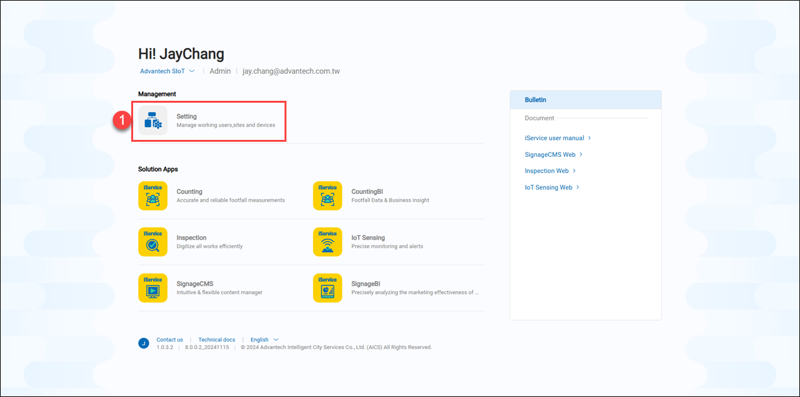Open the Setting management icon
Screen dimensions: 800x397
click(153, 120)
